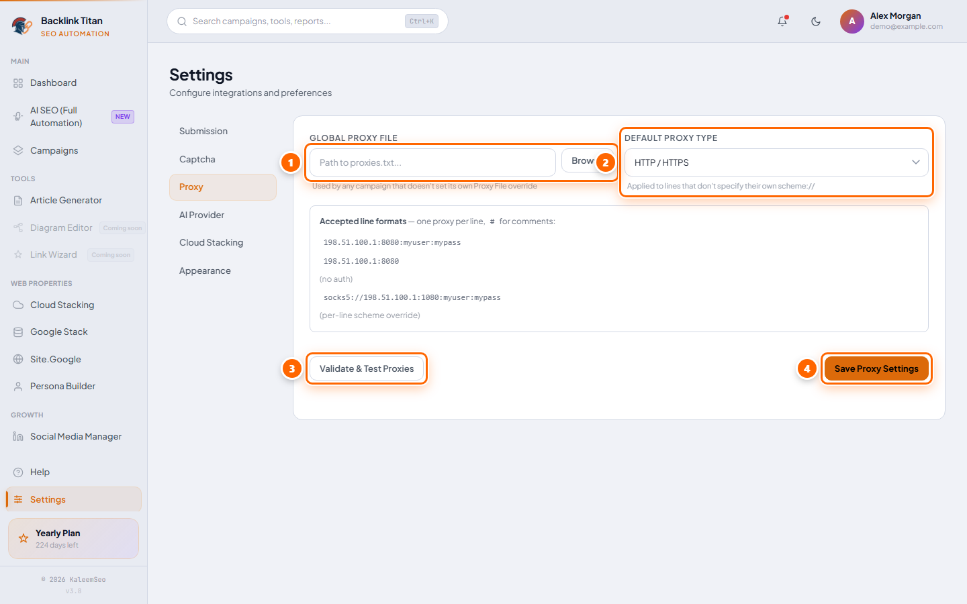Screen dimensions: 967x604
Task: Click the 198.51.100.1:8080:myuser:mypass example line
Action: [392, 243]
